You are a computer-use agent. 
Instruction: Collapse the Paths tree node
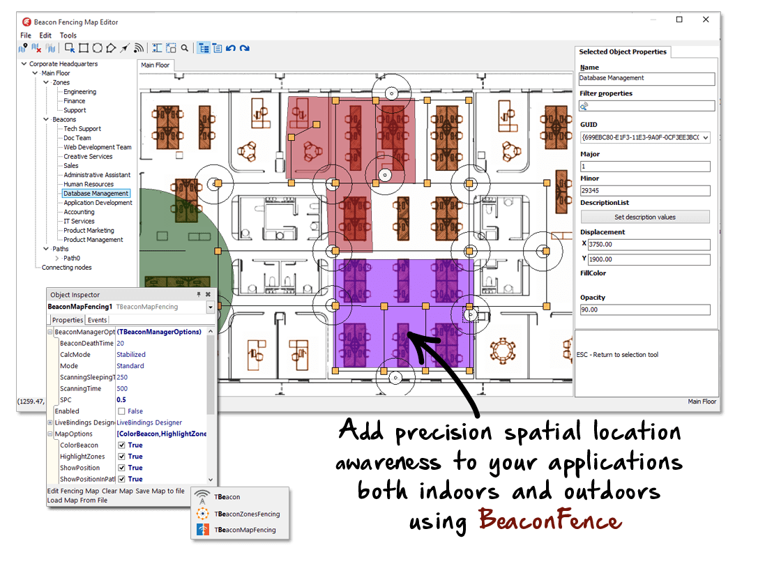(46, 249)
